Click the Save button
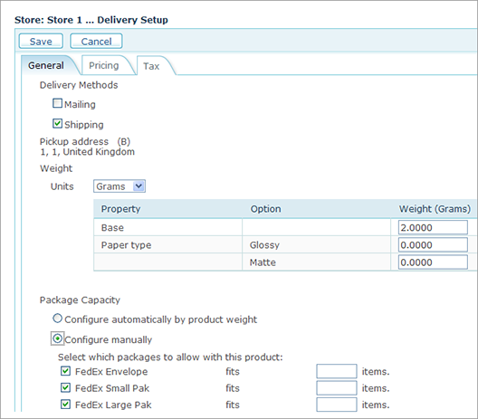The height and width of the screenshot is (419, 478). click(x=41, y=41)
